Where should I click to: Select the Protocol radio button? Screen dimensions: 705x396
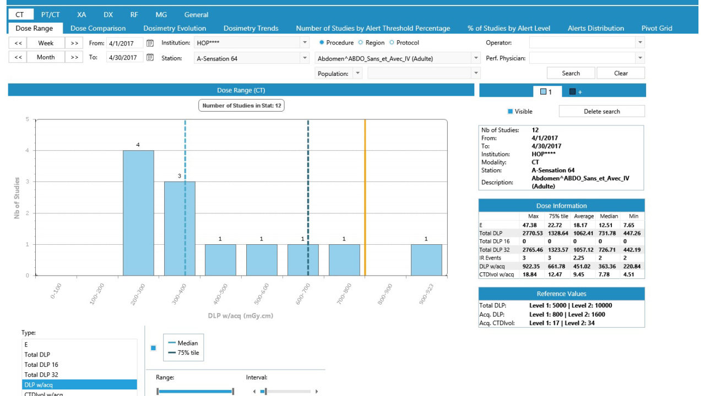(392, 43)
